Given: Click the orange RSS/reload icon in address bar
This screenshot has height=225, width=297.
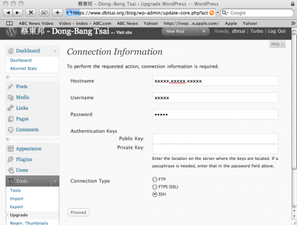Looking at the screenshot, I should 212,13.
